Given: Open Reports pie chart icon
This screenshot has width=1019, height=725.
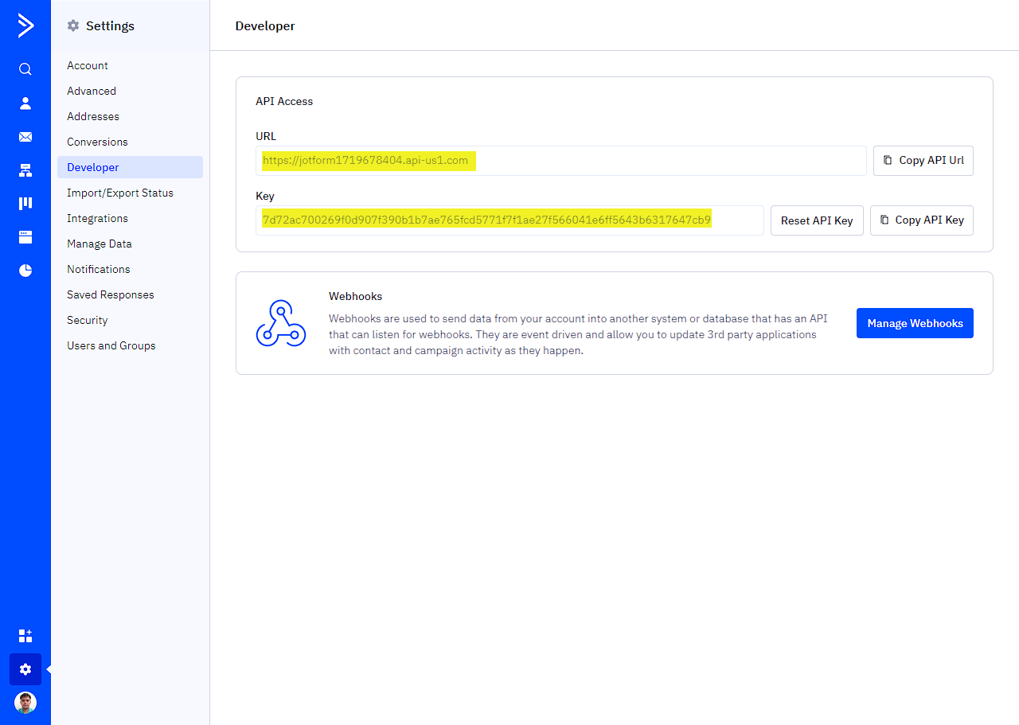Looking at the screenshot, I should click(x=25, y=271).
